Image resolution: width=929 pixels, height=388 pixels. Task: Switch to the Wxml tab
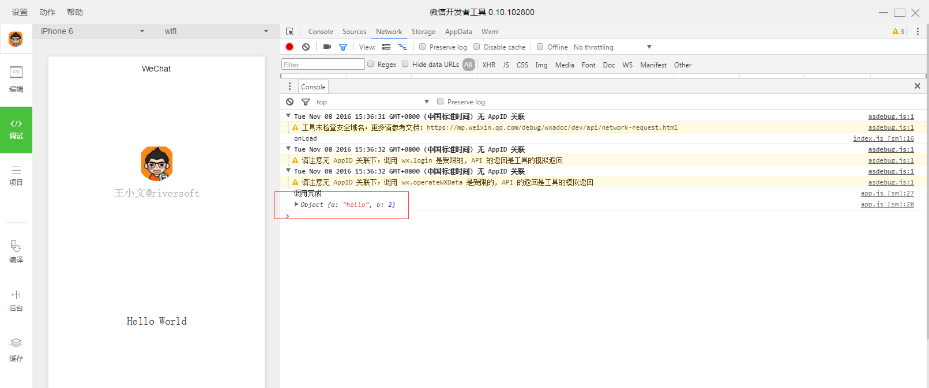tap(490, 32)
